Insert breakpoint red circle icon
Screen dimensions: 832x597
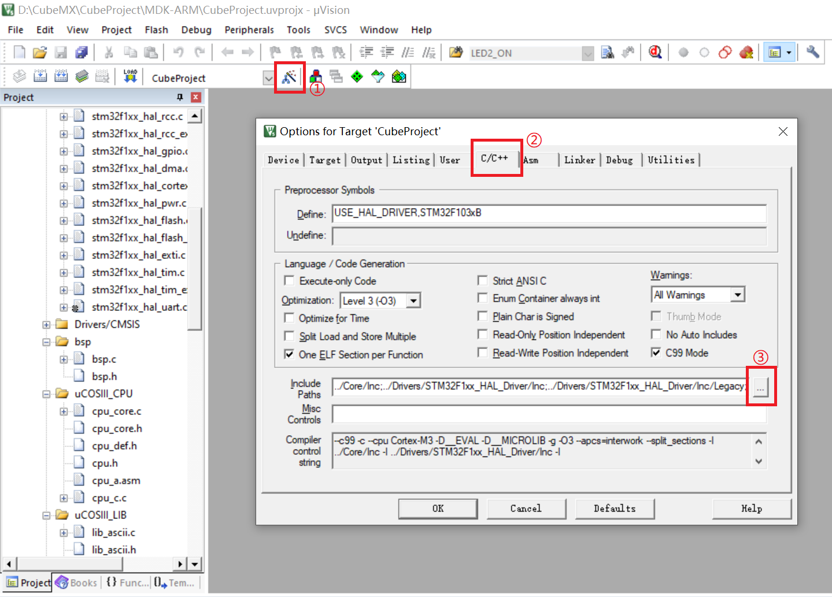[683, 53]
